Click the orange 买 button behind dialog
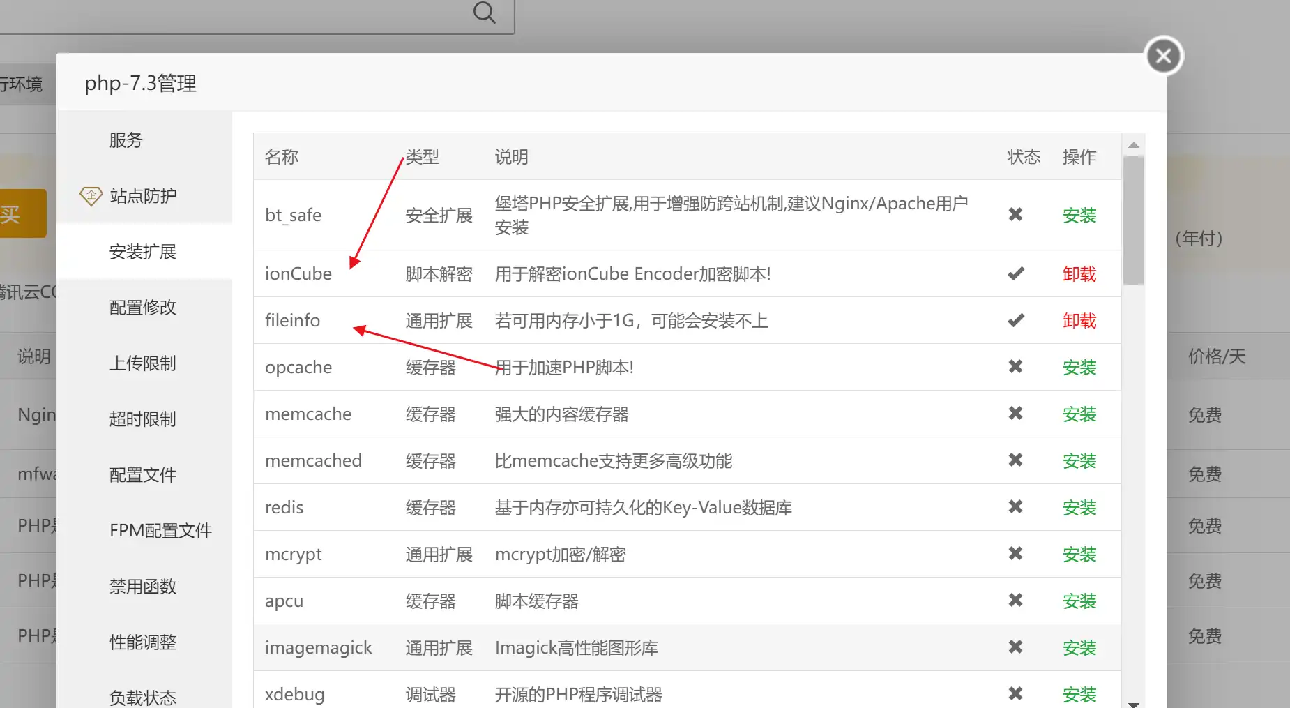 (x=22, y=213)
